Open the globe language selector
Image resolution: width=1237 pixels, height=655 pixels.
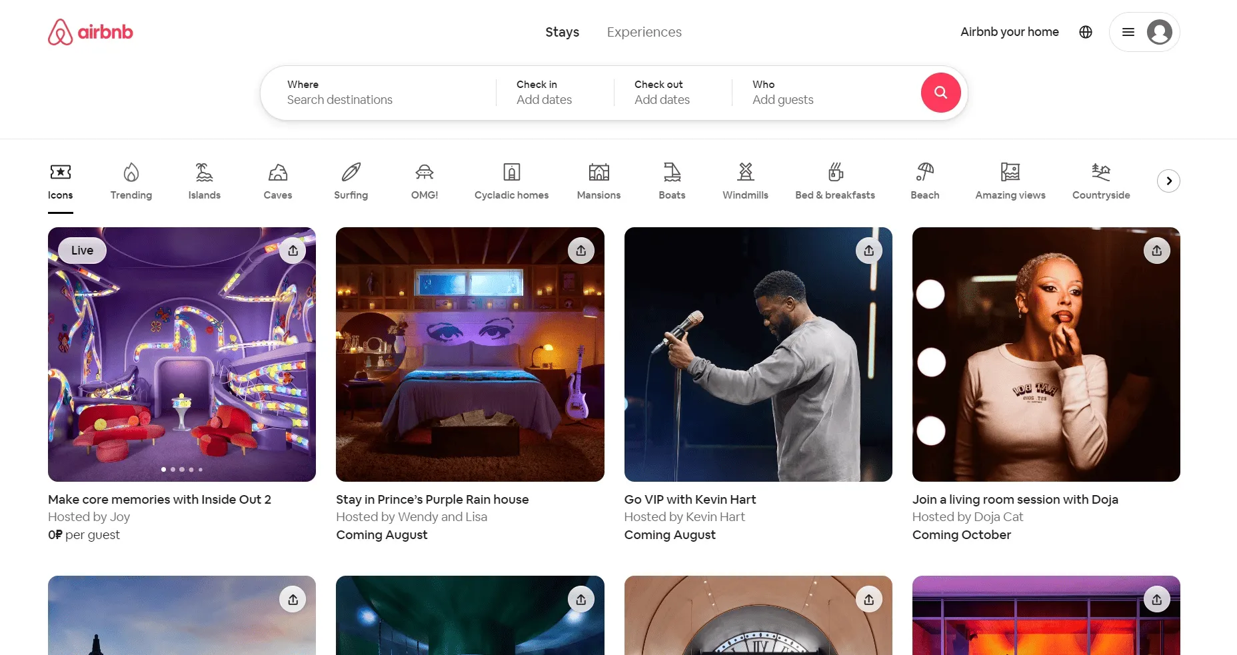coord(1085,32)
